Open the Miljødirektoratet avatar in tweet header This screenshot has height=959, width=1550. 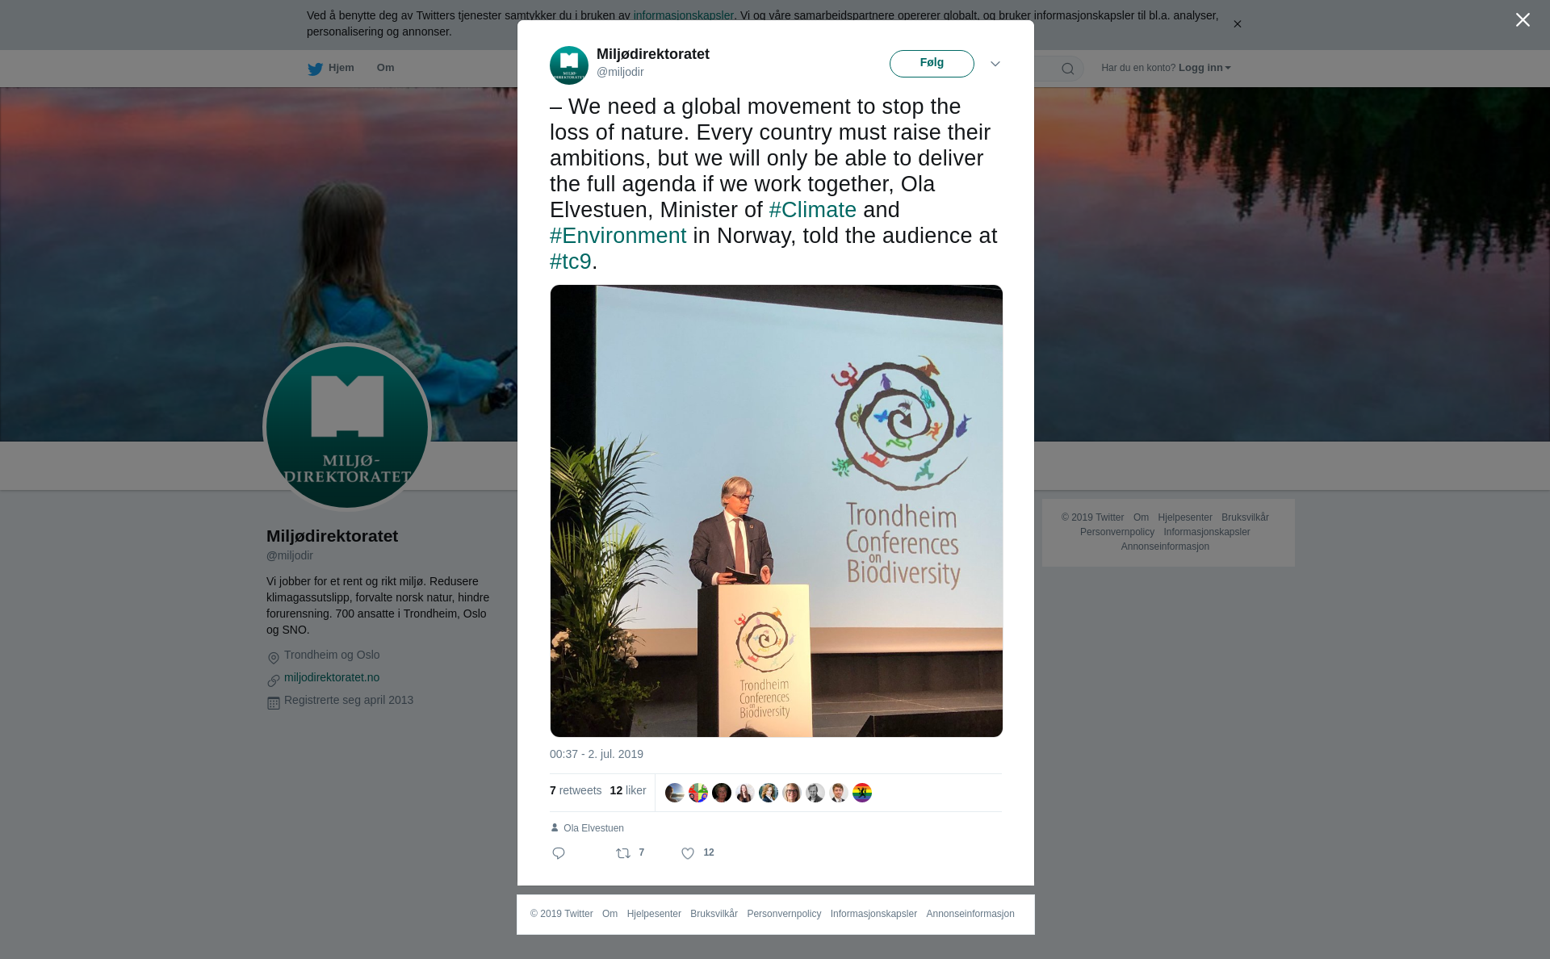[x=569, y=65]
